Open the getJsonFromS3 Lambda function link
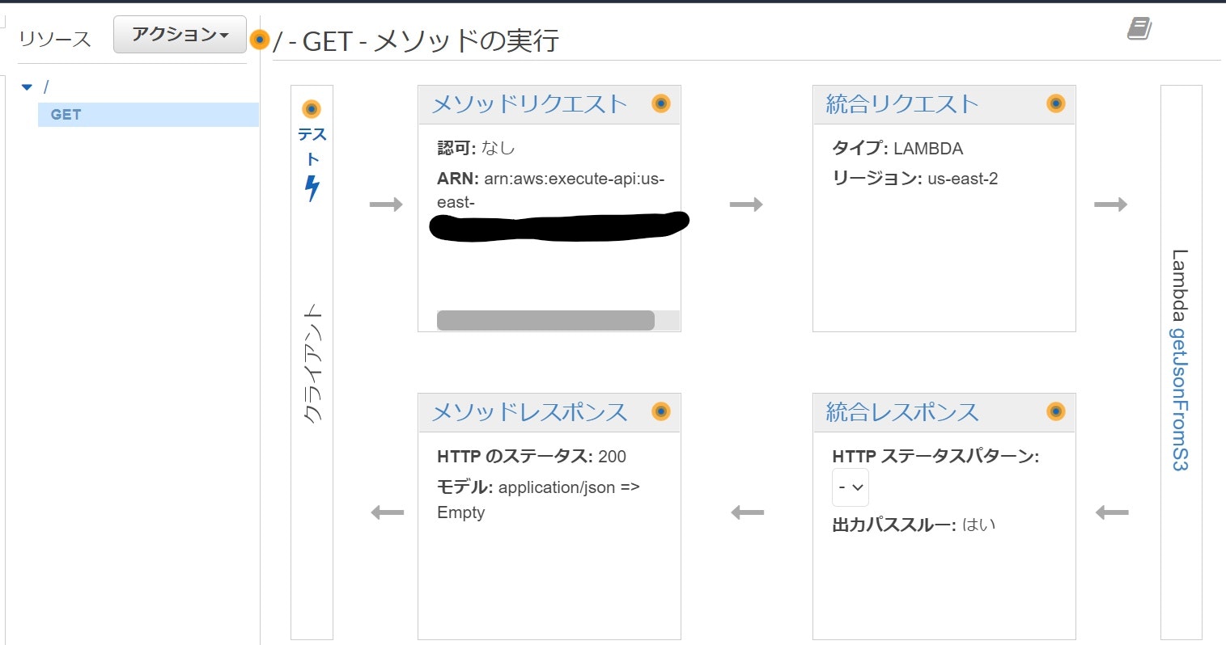This screenshot has height=645, width=1226. (1181, 399)
